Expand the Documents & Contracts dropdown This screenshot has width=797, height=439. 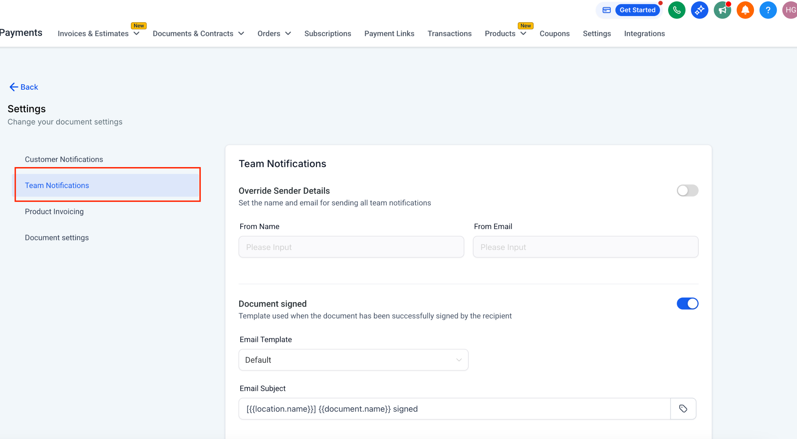(198, 34)
